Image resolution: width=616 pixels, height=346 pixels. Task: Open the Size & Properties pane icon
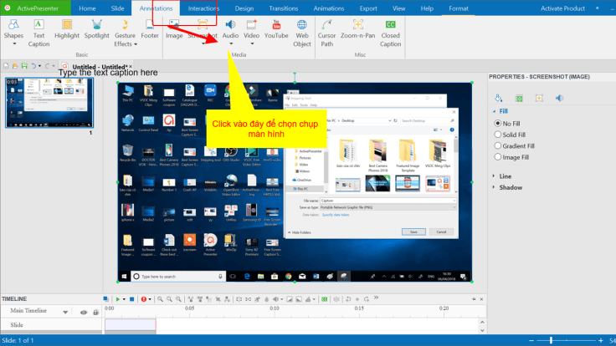pyautogui.click(x=519, y=98)
